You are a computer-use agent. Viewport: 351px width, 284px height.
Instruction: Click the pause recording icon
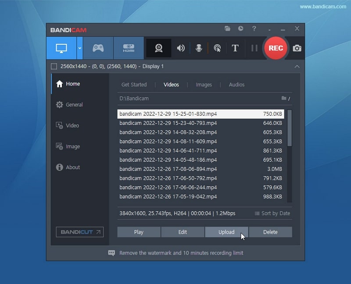click(x=254, y=48)
